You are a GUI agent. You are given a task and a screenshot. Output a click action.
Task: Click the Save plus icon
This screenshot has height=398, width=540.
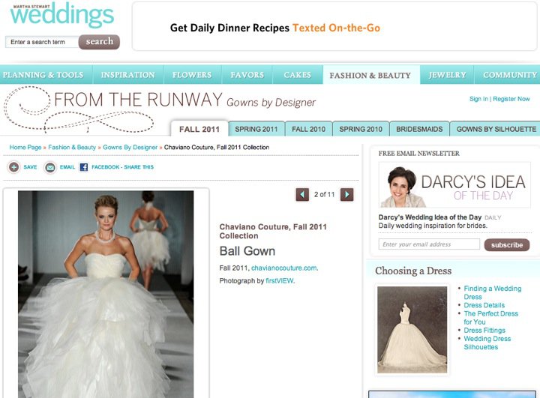(13, 167)
